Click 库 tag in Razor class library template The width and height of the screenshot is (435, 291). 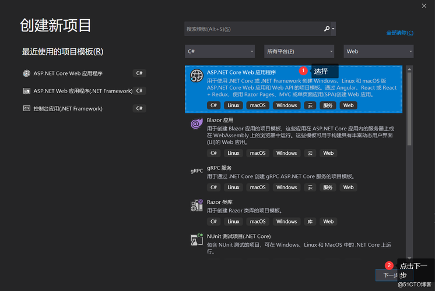pyautogui.click(x=310, y=222)
